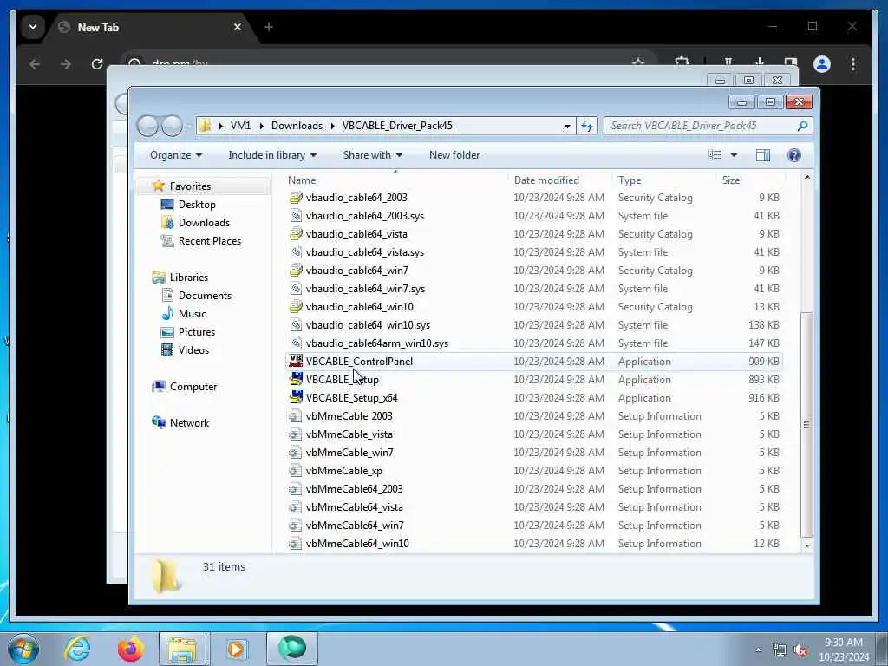Click file list scrollbar up arrow
888x666 pixels.
(807, 178)
